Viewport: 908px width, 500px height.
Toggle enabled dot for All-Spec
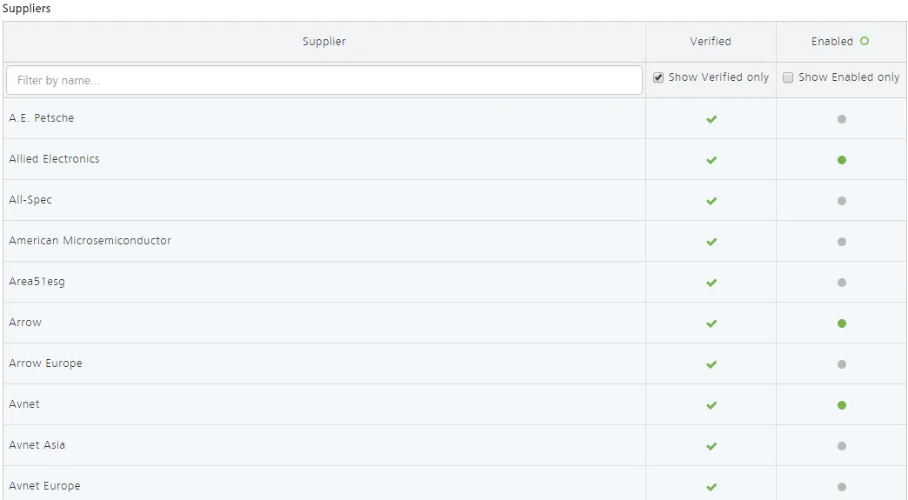click(x=842, y=201)
